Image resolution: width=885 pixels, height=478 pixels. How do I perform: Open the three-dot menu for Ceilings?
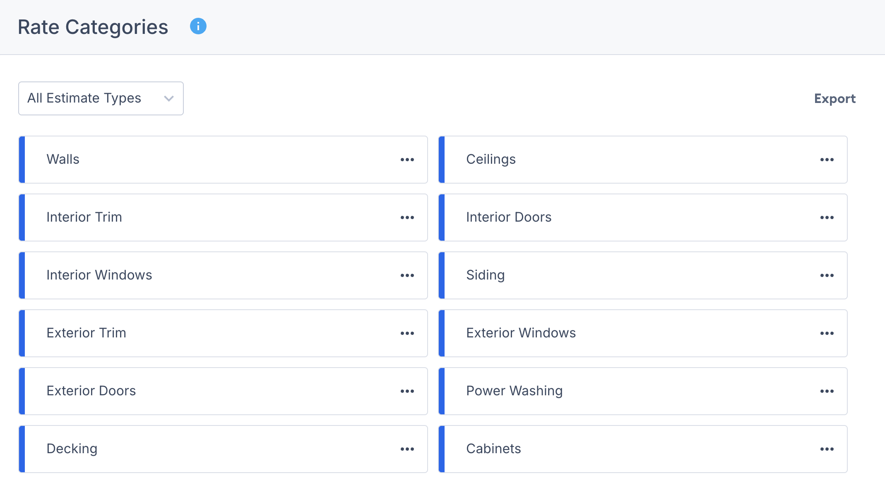[827, 160]
